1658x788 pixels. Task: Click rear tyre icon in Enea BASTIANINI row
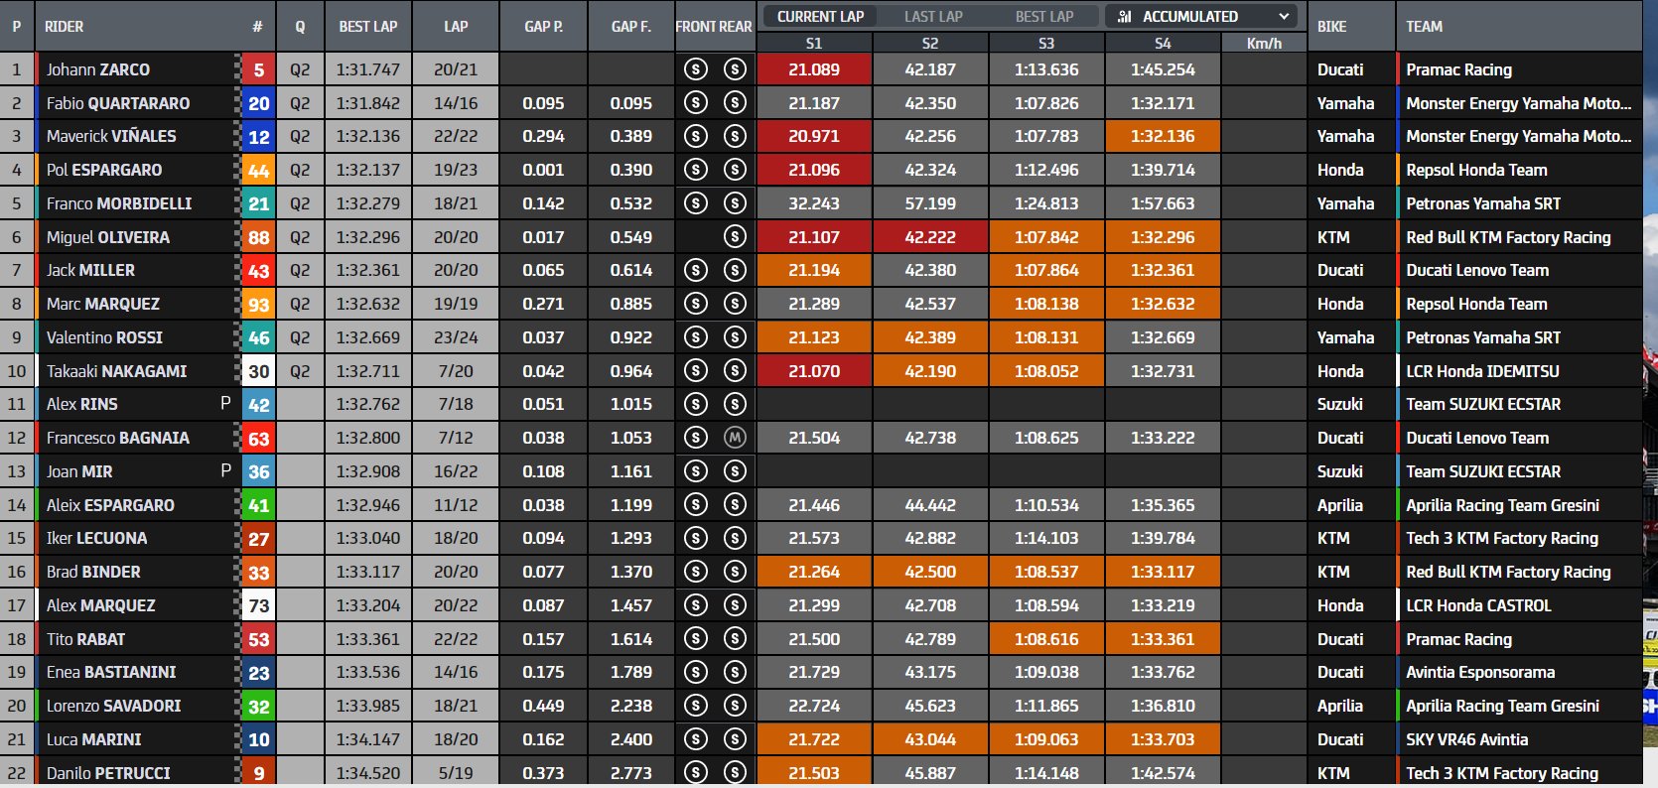pyautogui.click(x=735, y=672)
